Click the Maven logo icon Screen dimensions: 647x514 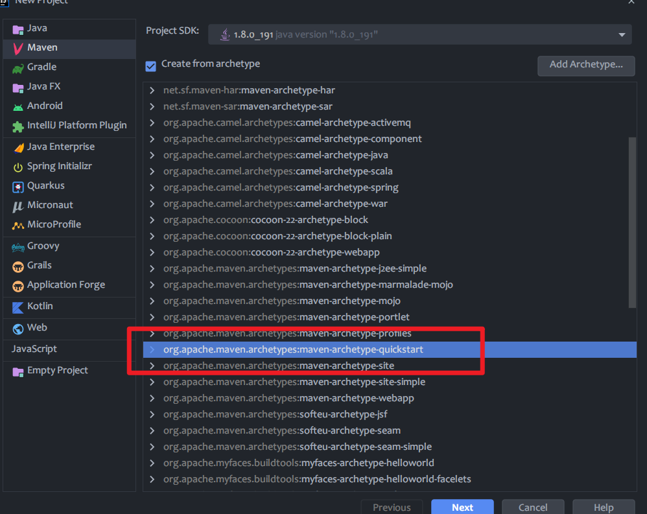coord(18,48)
